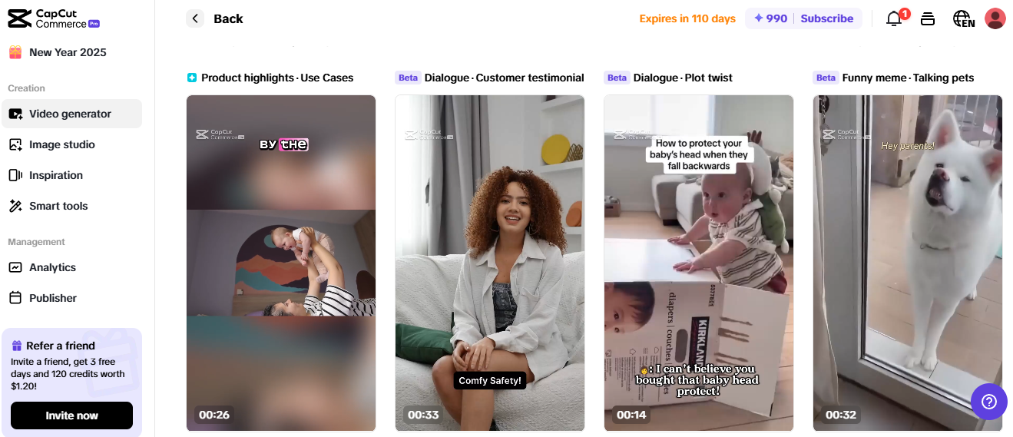Open the help question mark bubble
This screenshot has width=1013, height=437.
(989, 402)
